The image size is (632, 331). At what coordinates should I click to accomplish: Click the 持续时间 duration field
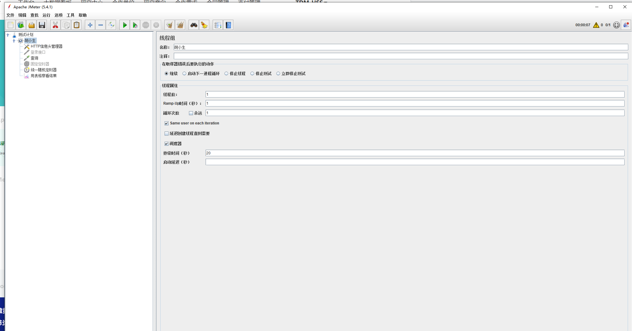point(415,153)
